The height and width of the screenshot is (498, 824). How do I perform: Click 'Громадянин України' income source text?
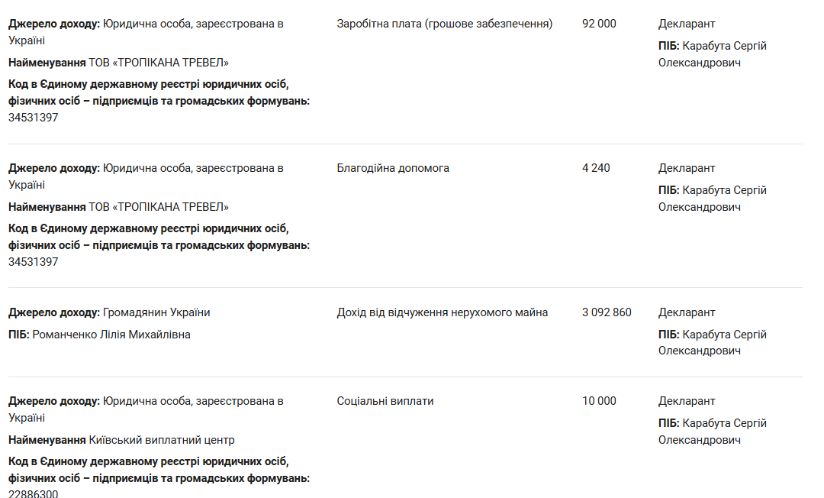coord(156,312)
